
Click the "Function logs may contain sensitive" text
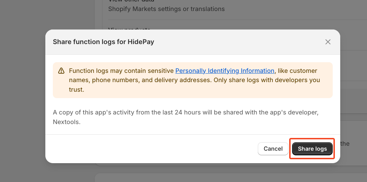pyautogui.click(x=121, y=71)
